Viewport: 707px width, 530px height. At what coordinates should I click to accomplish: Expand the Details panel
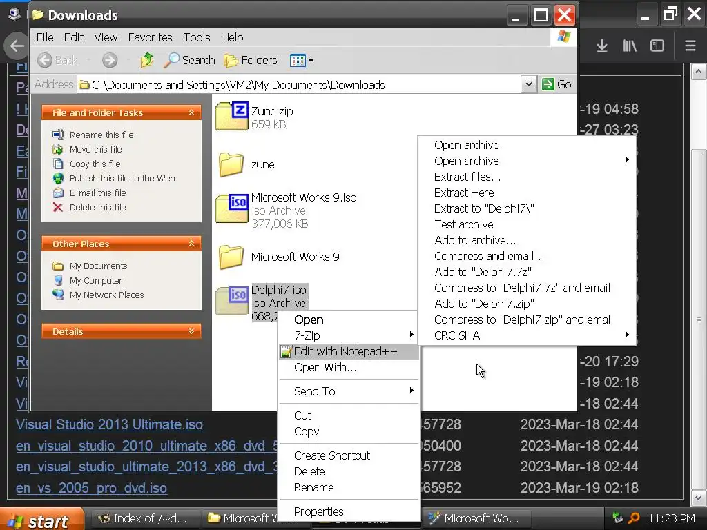click(192, 331)
